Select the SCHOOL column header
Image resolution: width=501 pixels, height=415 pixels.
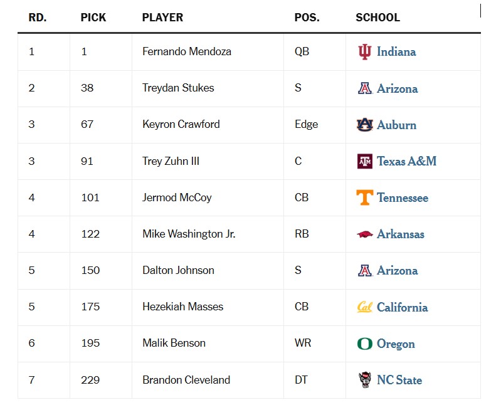click(x=377, y=18)
